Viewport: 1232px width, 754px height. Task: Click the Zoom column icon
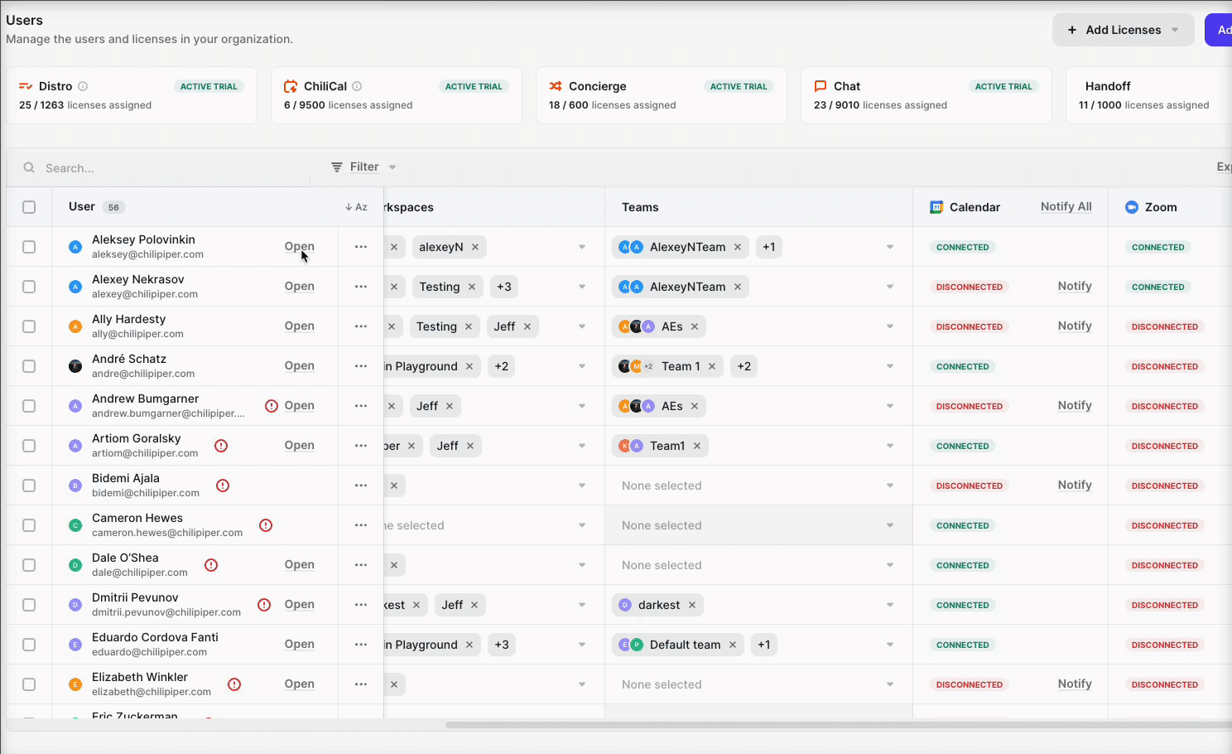[1132, 207]
